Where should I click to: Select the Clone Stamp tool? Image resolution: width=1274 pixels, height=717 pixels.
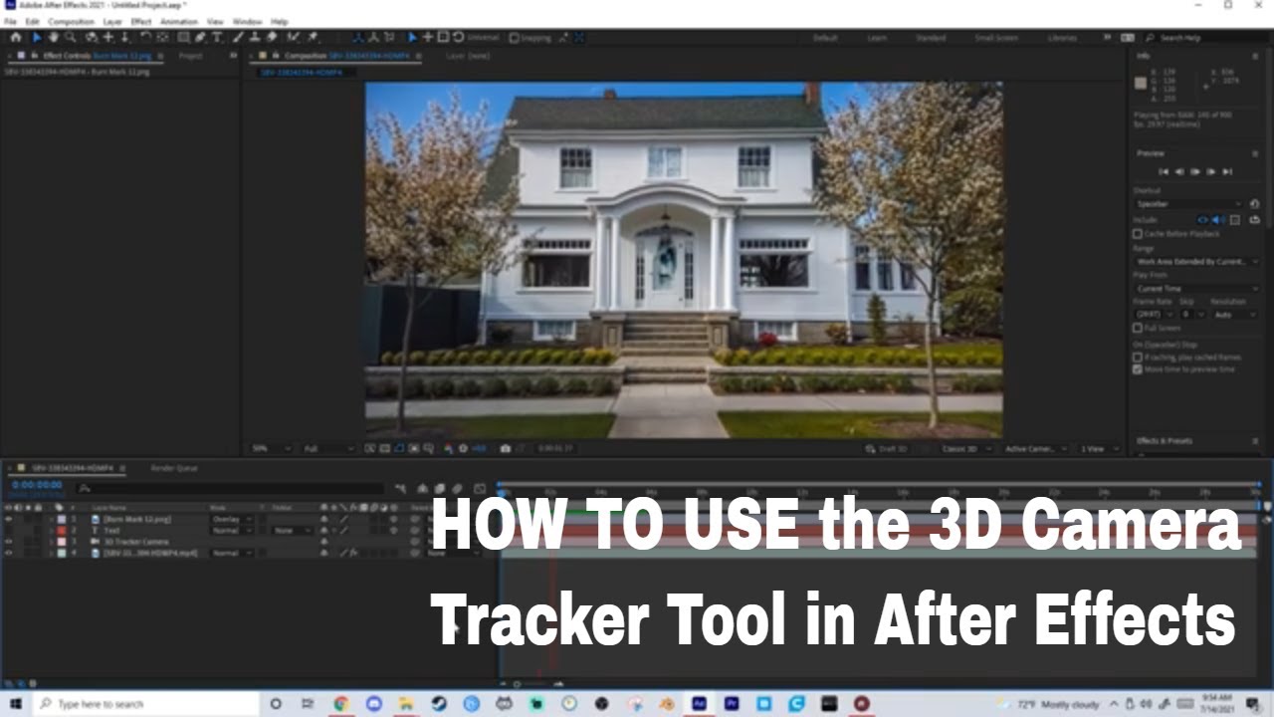255,38
